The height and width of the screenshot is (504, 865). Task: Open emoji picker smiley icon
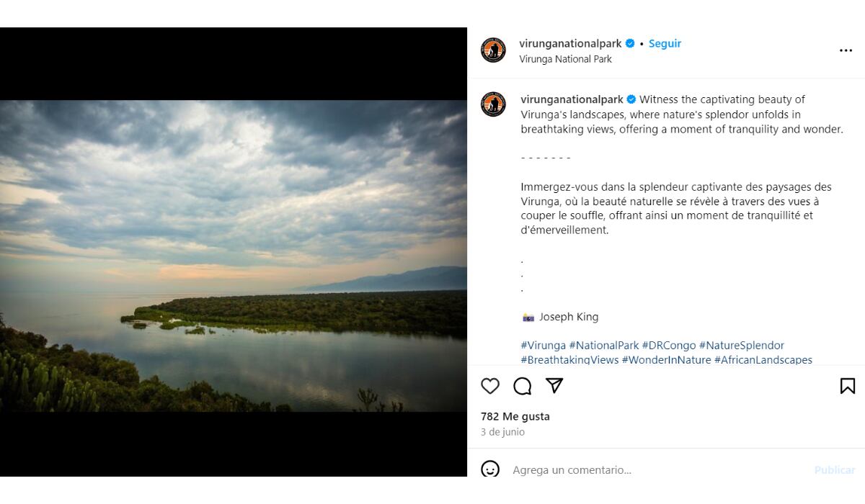pos(490,469)
